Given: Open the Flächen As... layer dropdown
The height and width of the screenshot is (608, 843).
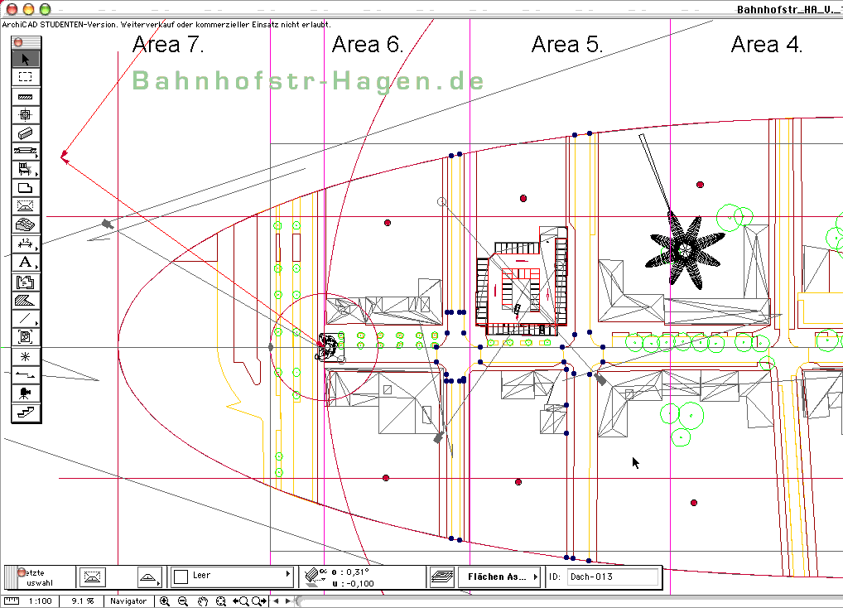Looking at the screenshot, I should click(x=503, y=577).
